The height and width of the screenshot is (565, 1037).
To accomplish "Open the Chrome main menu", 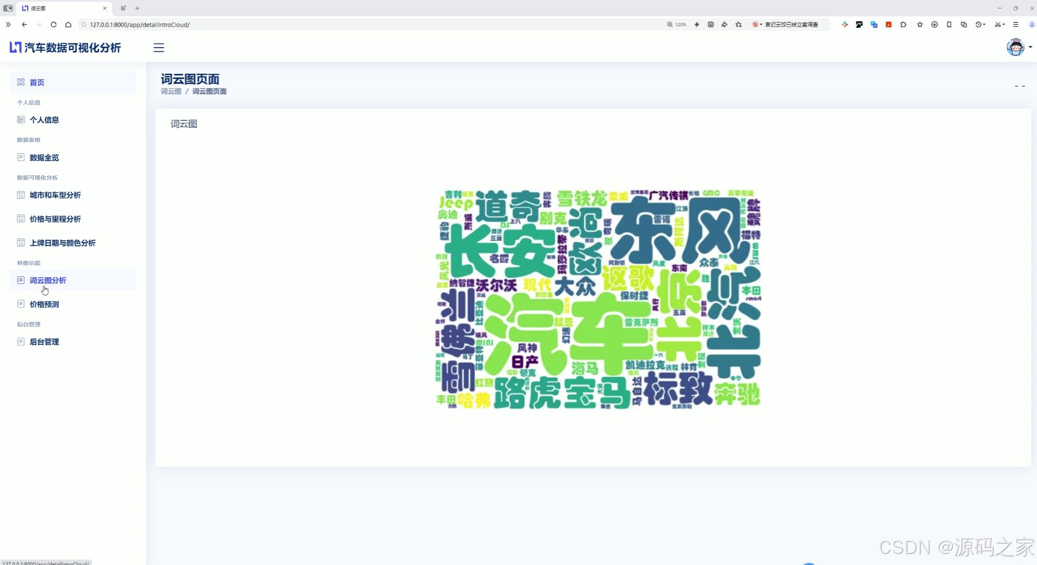I will (x=1016, y=25).
